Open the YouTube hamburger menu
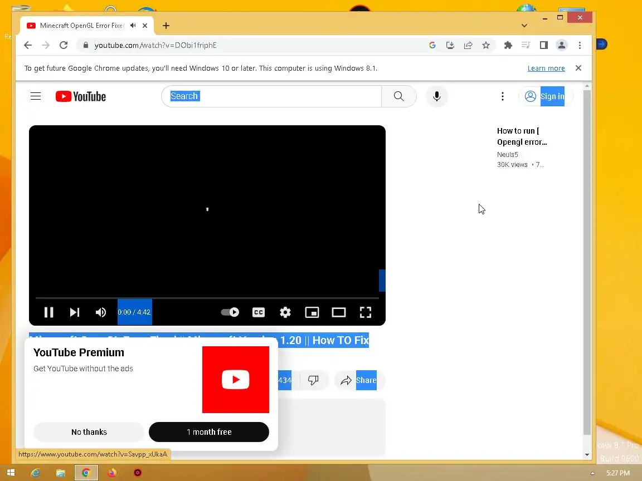Screen dimensions: 642x481 tap(36, 96)
